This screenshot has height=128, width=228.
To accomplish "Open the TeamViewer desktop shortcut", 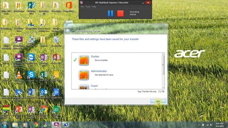I will [x=31, y=60].
